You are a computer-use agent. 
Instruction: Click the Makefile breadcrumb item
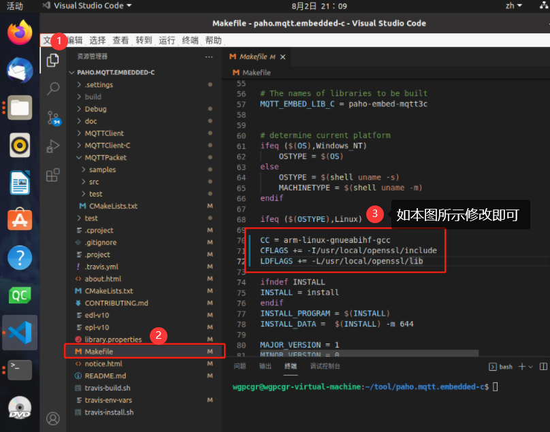tap(252, 73)
